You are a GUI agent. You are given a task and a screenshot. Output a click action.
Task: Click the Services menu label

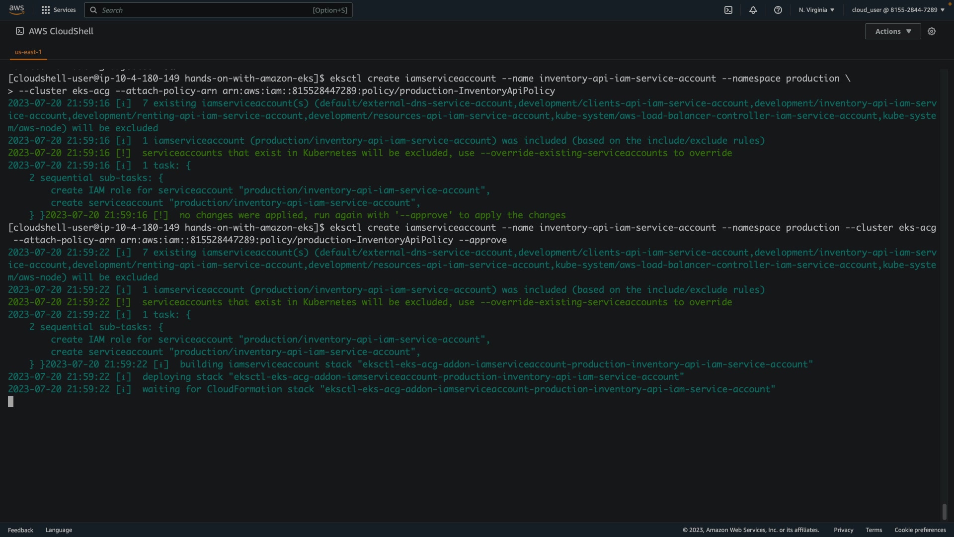[65, 10]
